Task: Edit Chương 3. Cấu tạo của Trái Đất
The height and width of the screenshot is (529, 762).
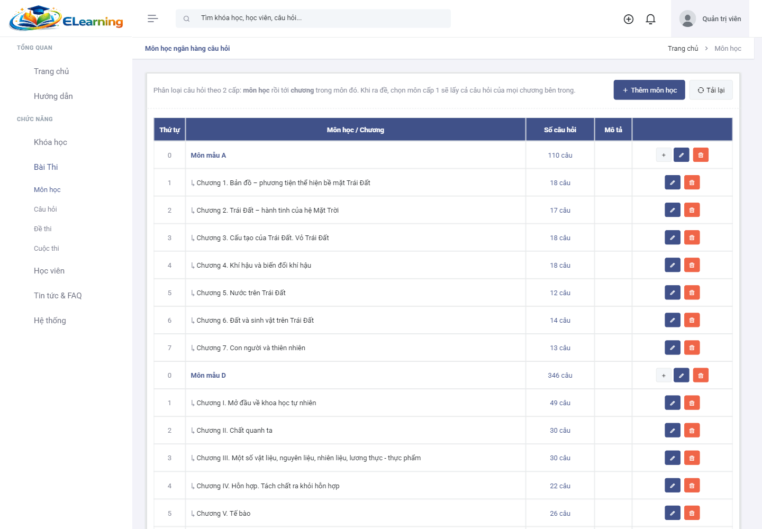Action: (x=673, y=238)
